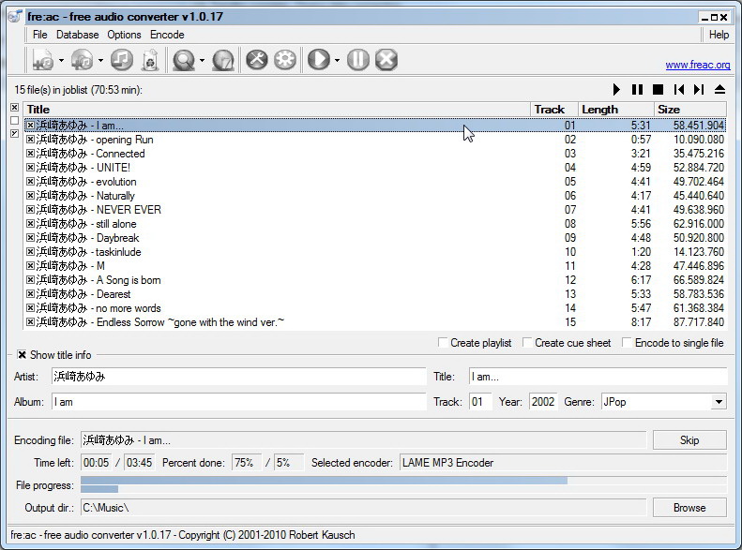Viewport: 742px width, 550px height.
Task: Uncheck the Show title info checkbox
Action: click(x=23, y=355)
